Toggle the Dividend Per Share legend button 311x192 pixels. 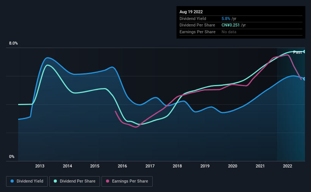coord(75,181)
